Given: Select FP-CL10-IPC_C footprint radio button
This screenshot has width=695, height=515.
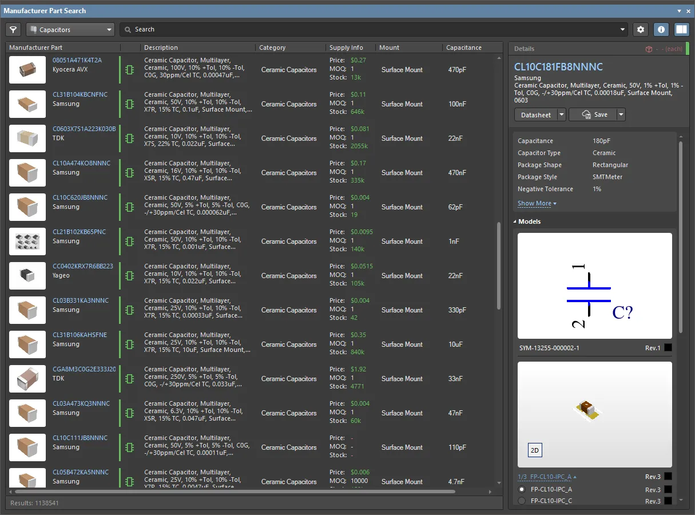Looking at the screenshot, I should pos(522,501).
